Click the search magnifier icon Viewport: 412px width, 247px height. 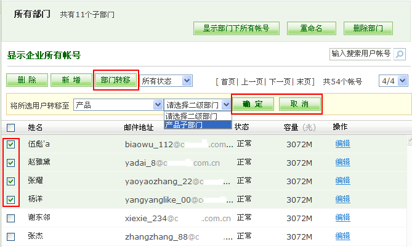(x=400, y=54)
